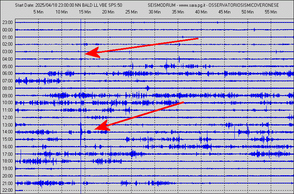Select the 00:00 hour trace label
294x194 pixels.
pyautogui.click(x=7, y=30)
